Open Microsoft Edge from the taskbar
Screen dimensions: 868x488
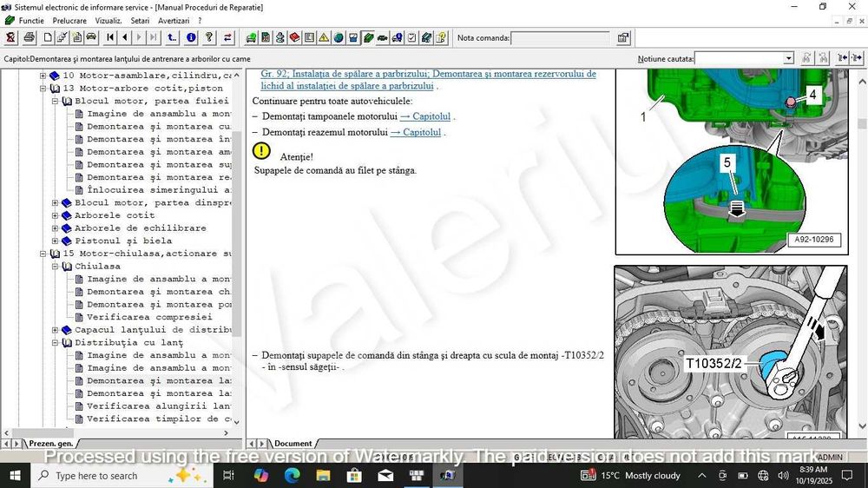293,475
